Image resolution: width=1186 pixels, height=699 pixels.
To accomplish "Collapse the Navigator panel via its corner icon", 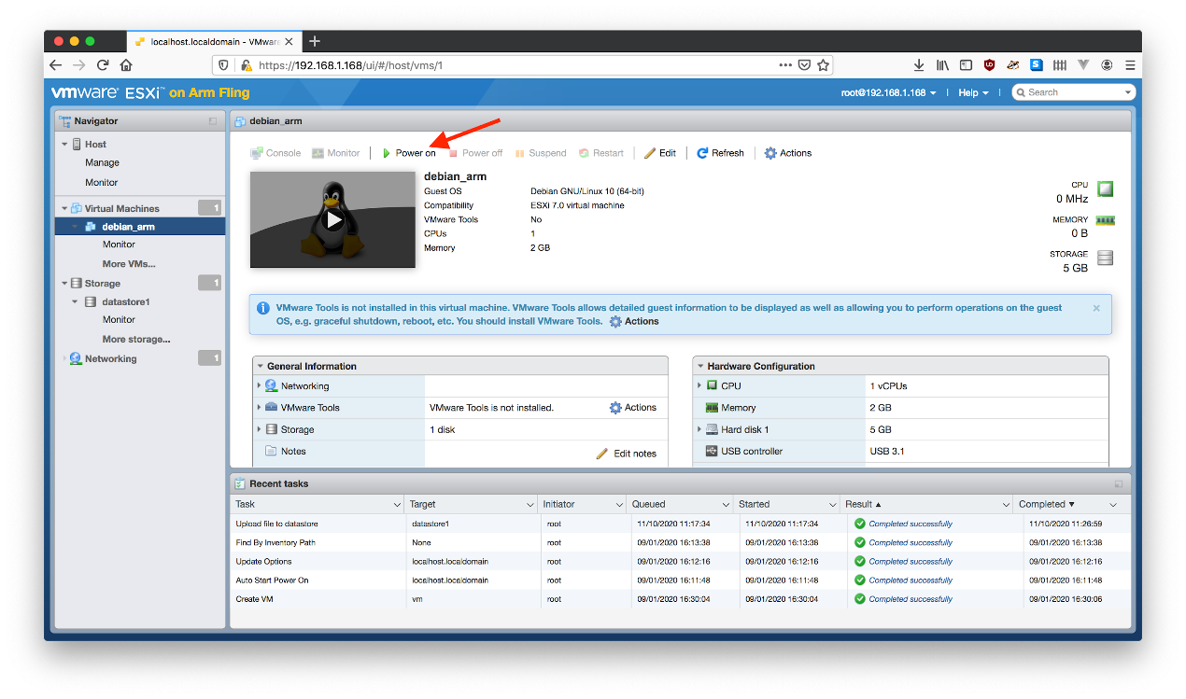I will tap(213, 121).
